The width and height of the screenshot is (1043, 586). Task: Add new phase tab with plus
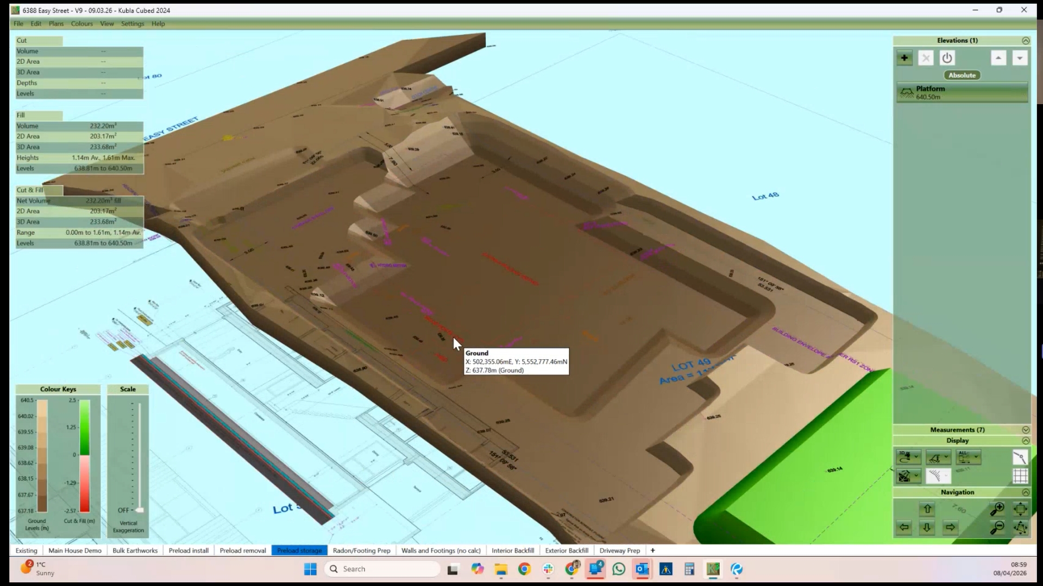(652, 550)
